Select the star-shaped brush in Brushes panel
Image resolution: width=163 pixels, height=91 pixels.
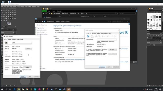coord(148,20)
